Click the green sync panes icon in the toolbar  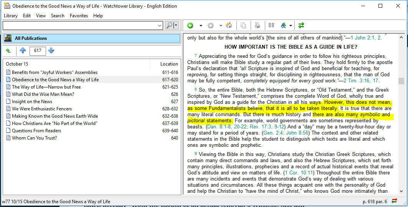[x=301, y=26]
